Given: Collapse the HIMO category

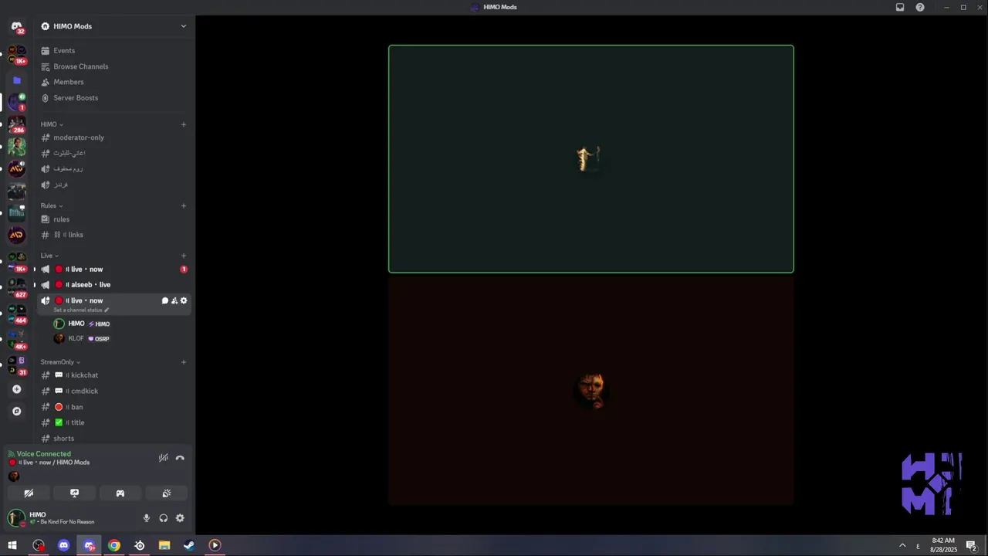Looking at the screenshot, I should [52, 124].
